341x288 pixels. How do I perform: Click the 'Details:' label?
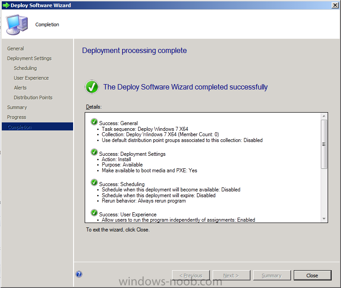coord(94,107)
